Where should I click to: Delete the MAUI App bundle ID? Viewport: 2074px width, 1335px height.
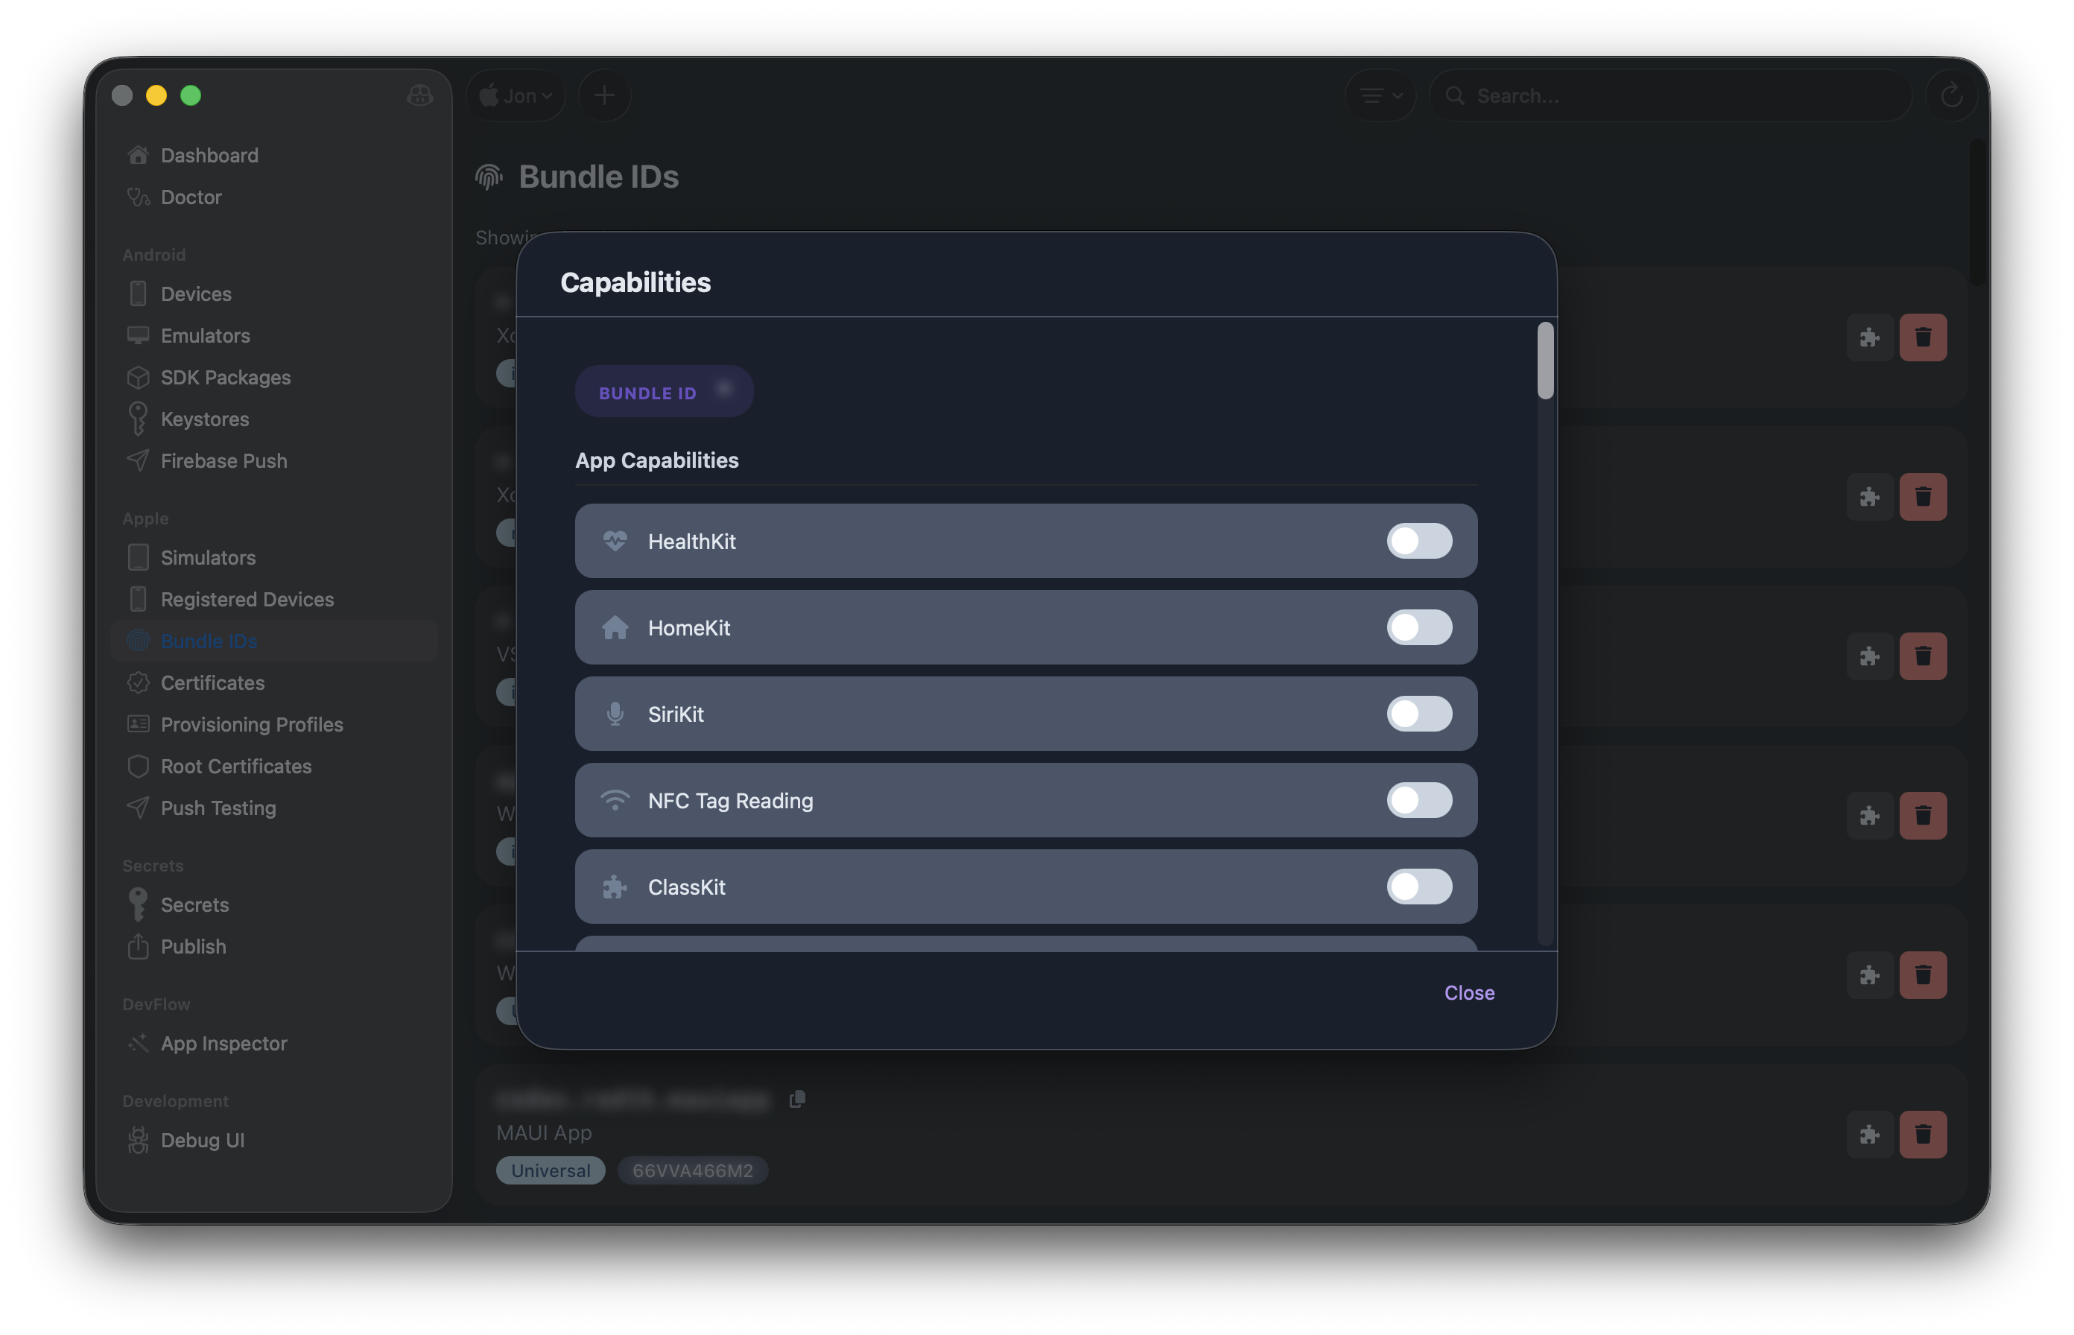pos(1922,1135)
